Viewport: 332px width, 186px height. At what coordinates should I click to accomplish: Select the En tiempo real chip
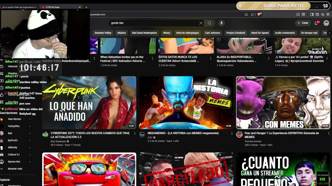309,33
